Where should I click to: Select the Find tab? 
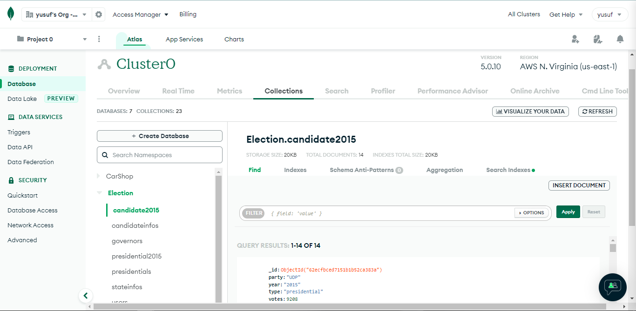[x=255, y=170]
